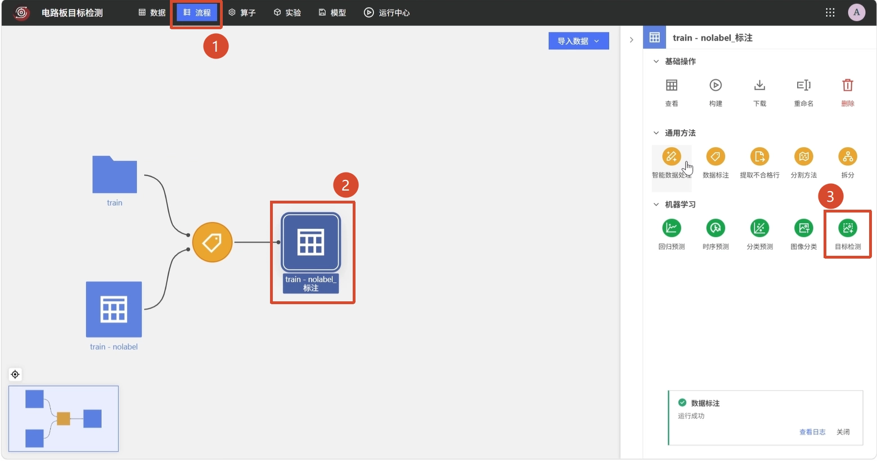Choose 提取不合格行 extract invalid rows
Image resolution: width=877 pixels, height=461 pixels.
point(759,157)
